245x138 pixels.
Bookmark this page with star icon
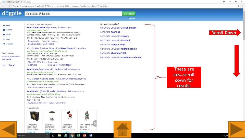[x=238, y=6]
